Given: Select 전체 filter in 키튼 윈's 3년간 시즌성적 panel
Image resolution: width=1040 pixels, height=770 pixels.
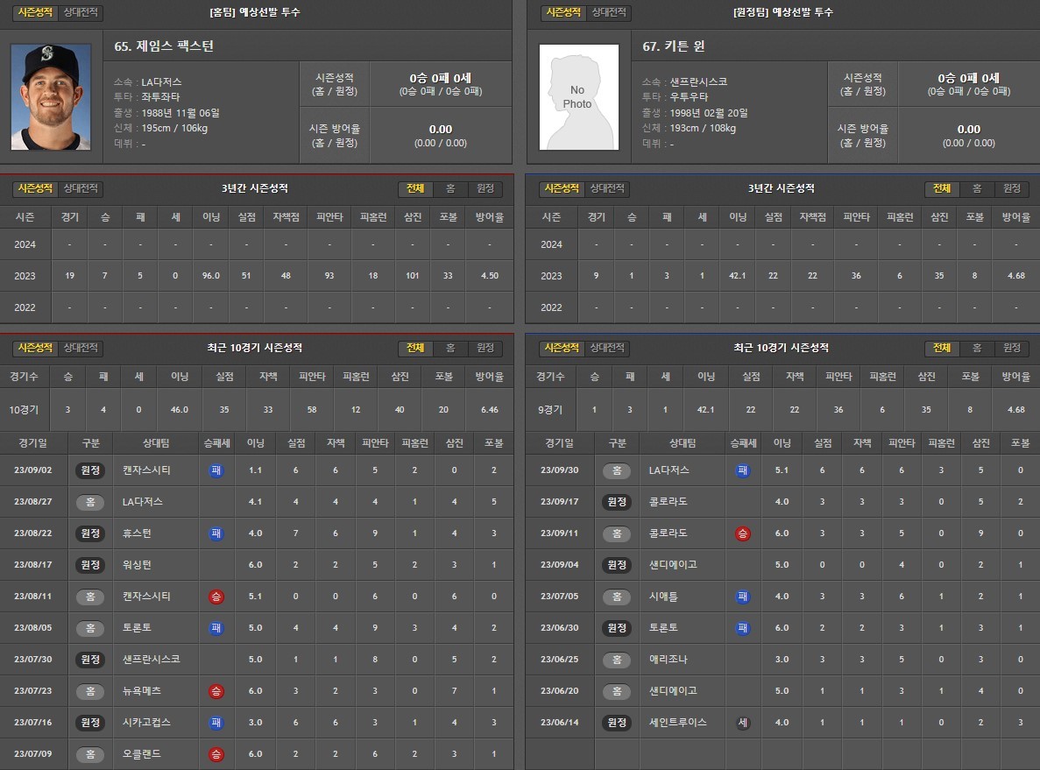Looking at the screenshot, I should [x=942, y=188].
